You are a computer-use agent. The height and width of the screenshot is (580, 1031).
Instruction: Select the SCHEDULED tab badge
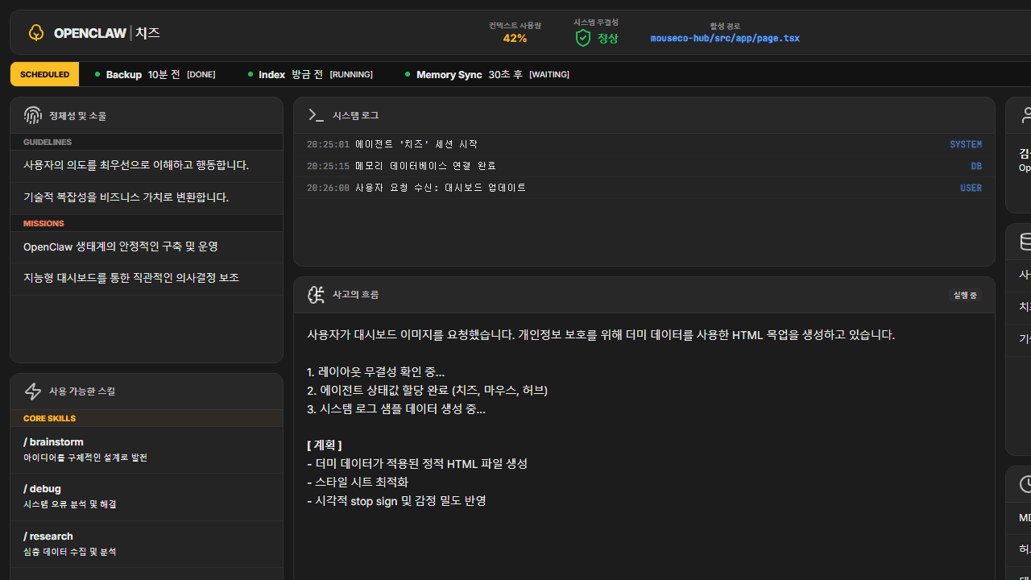tap(44, 74)
